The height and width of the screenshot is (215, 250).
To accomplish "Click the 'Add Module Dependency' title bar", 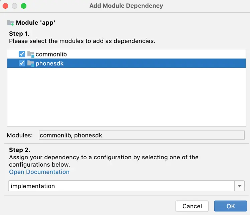I will click(x=126, y=6).
